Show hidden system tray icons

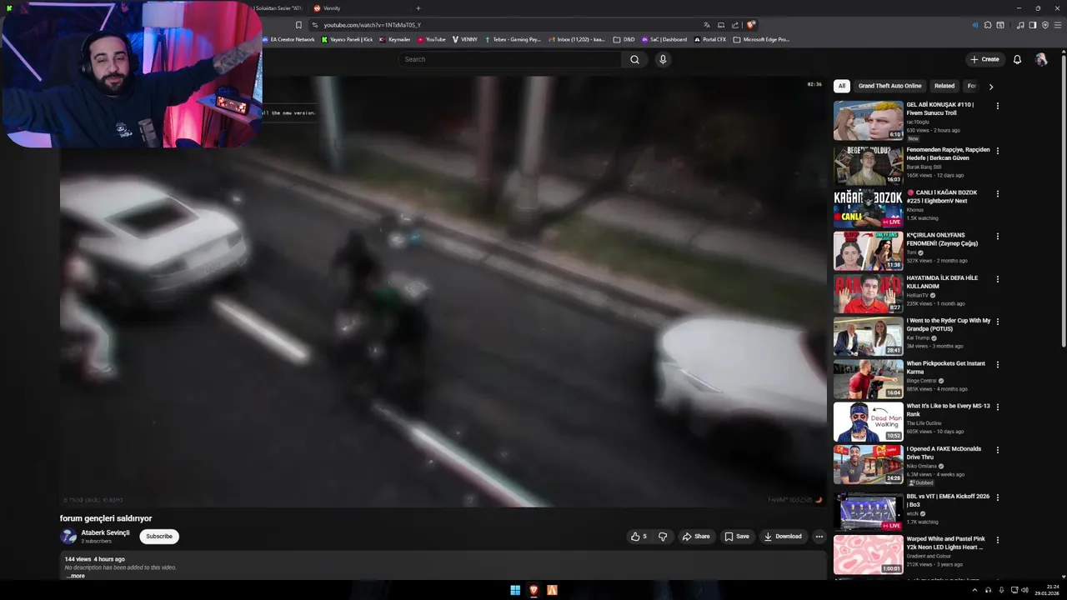[x=974, y=590]
